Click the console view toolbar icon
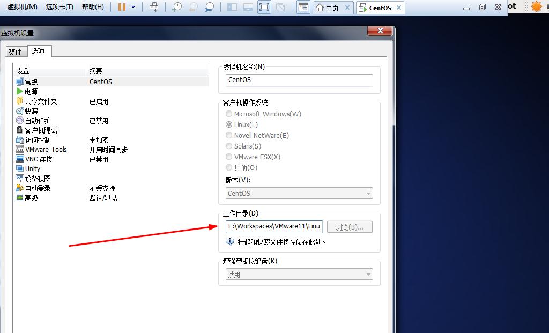Viewport: 549px width, 333px height. [303, 7]
